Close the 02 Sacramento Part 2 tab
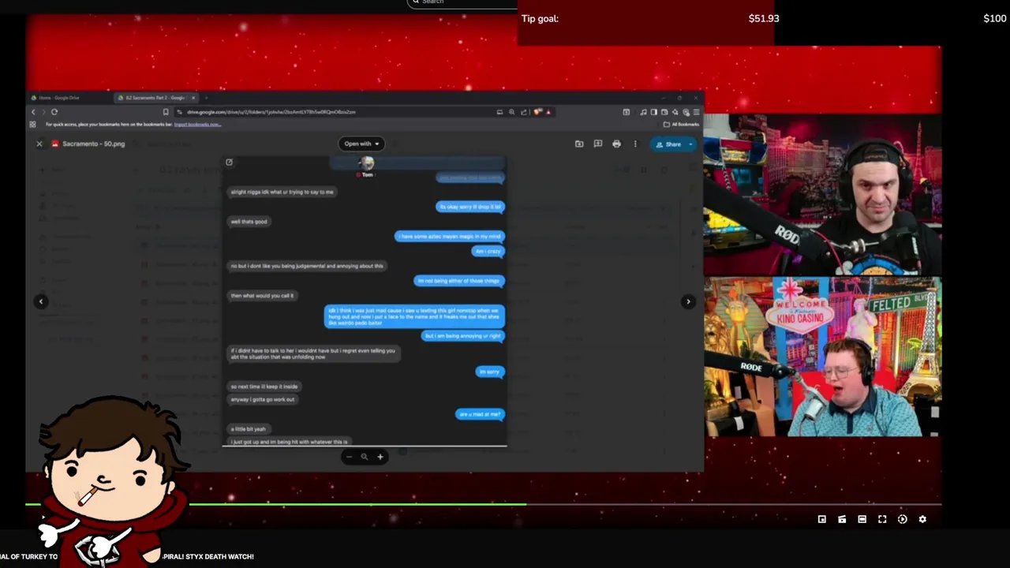 coord(193,98)
